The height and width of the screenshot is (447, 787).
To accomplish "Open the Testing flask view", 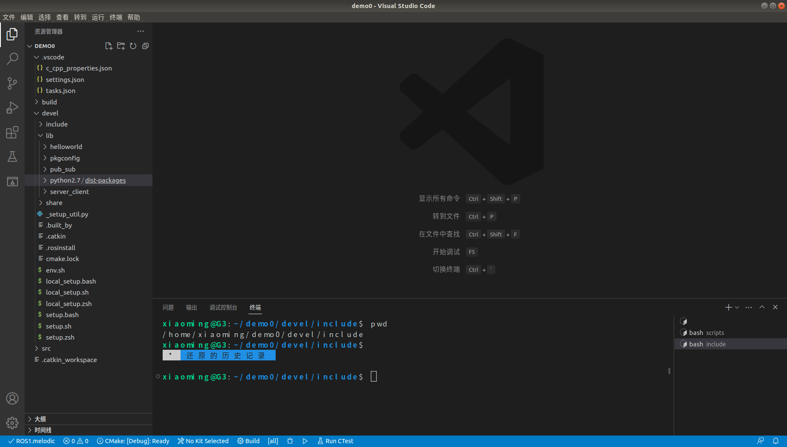I will click(12, 157).
